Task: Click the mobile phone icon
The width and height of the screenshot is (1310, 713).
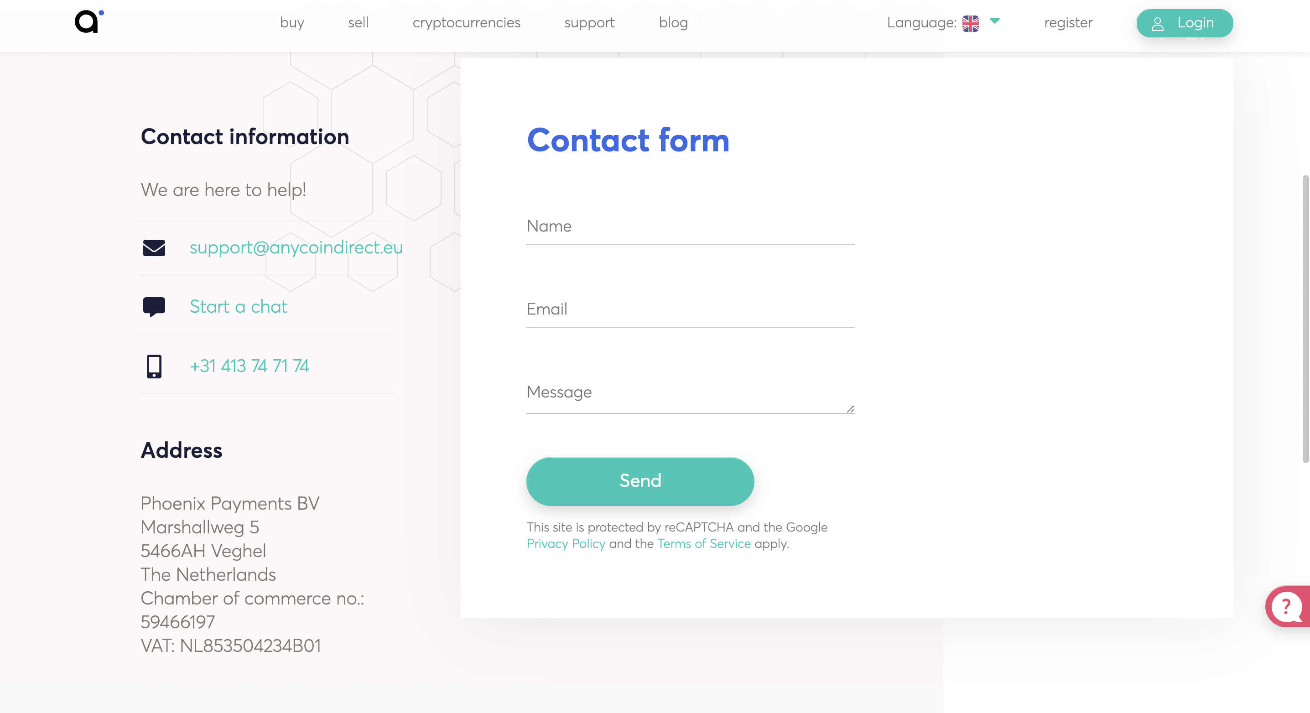Action: point(155,366)
